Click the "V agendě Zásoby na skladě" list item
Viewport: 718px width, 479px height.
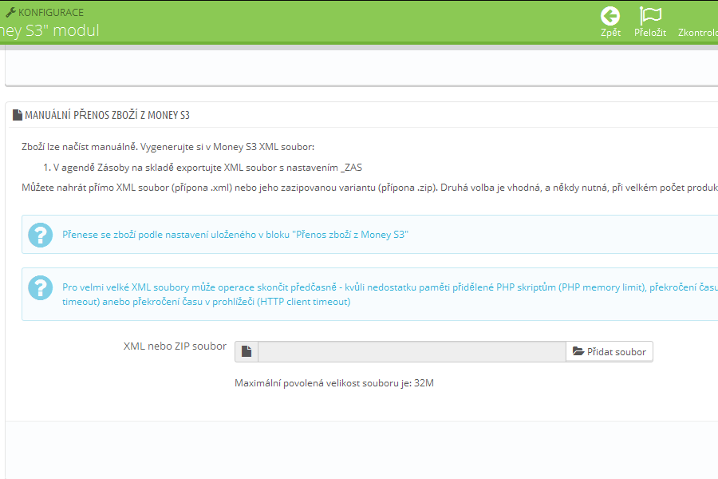pos(207,168)
